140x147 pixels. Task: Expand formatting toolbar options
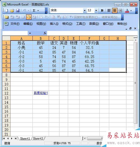point(136,11)
